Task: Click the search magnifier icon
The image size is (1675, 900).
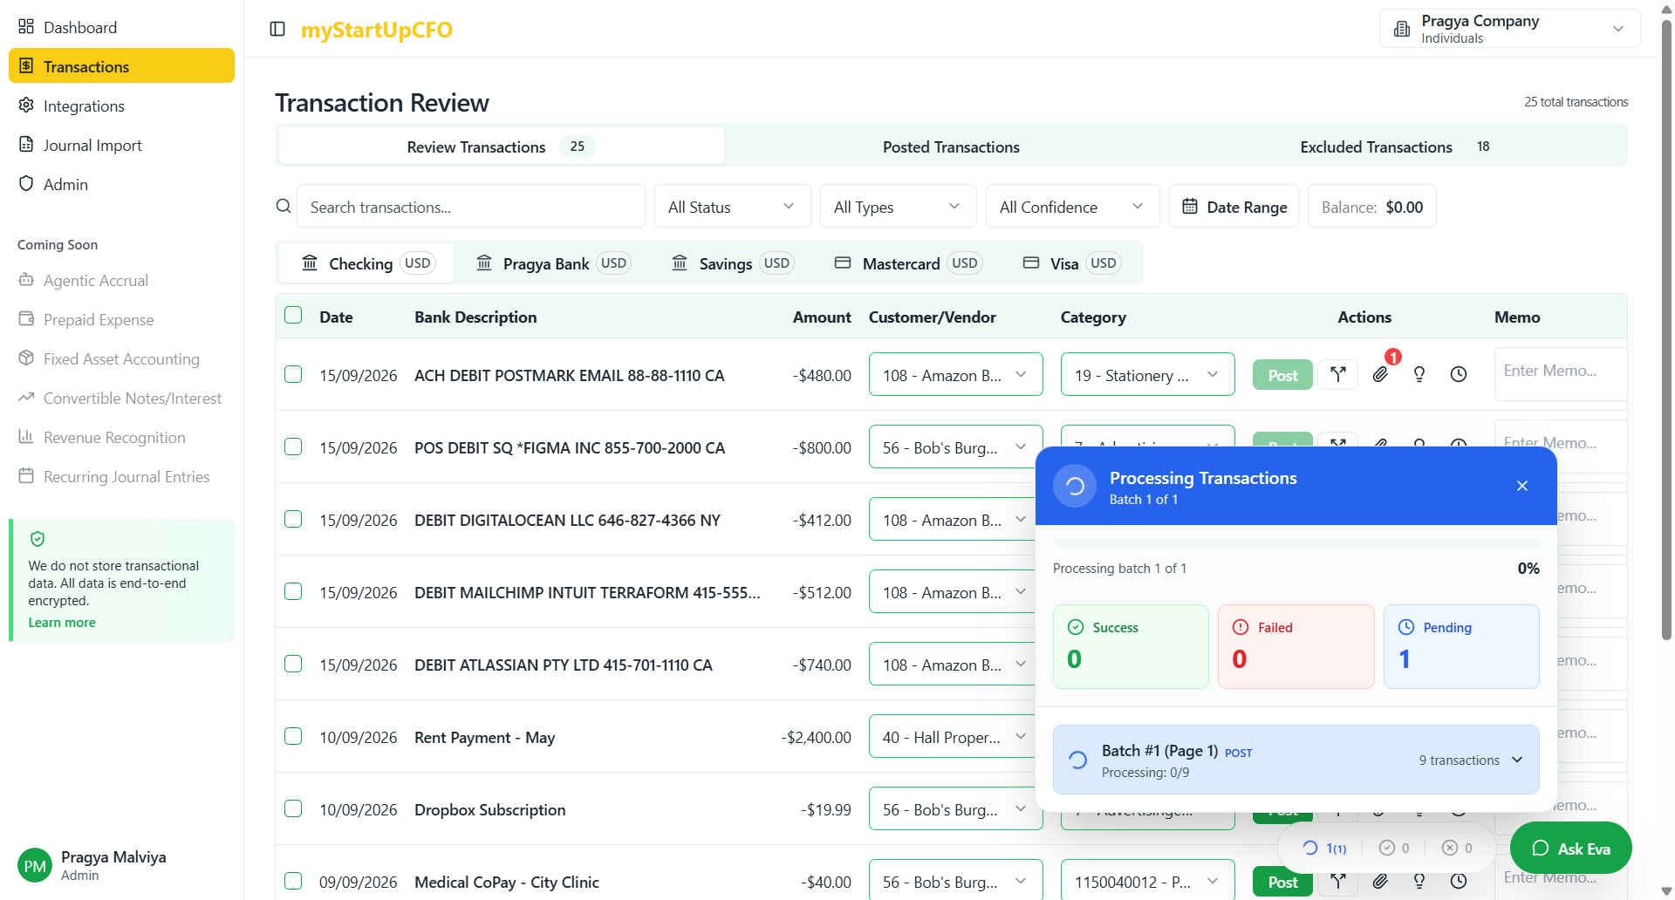Action: [x=284, y=207]
